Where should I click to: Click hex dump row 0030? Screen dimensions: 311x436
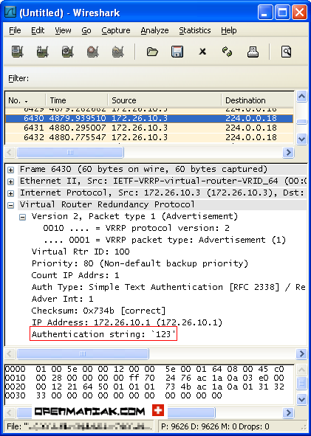click(114, 395)
